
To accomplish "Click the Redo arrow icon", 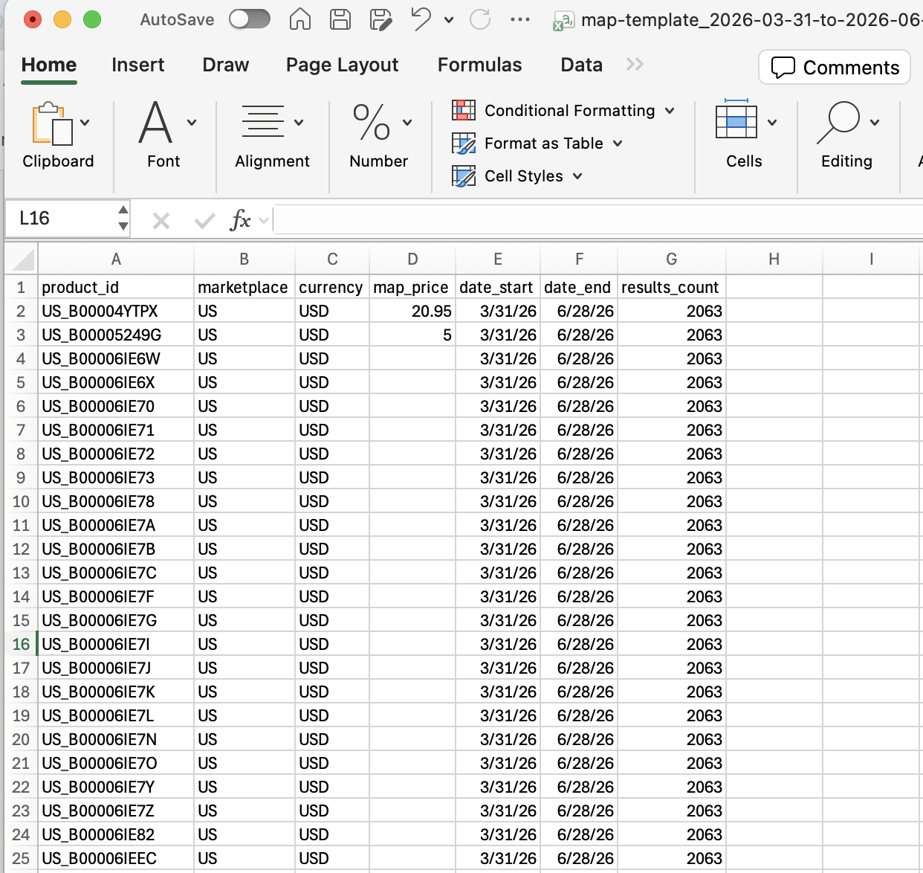I will (x=480, y=19).
